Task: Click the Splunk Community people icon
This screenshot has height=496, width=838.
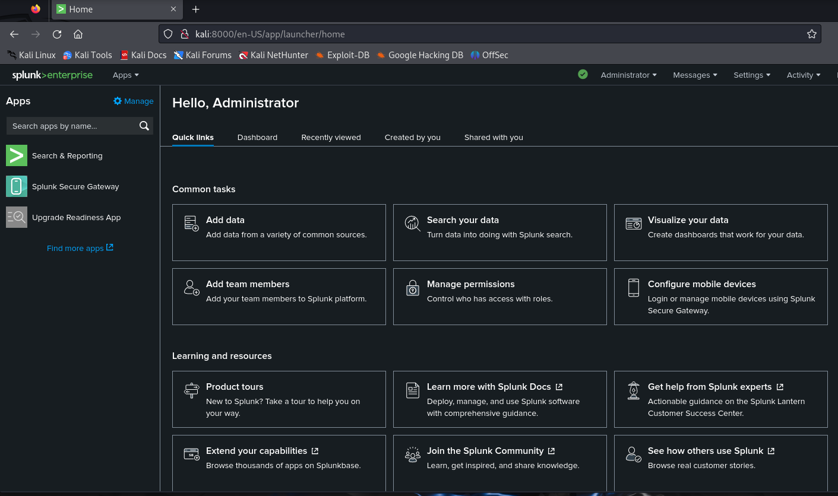Action: coord(412,454)
